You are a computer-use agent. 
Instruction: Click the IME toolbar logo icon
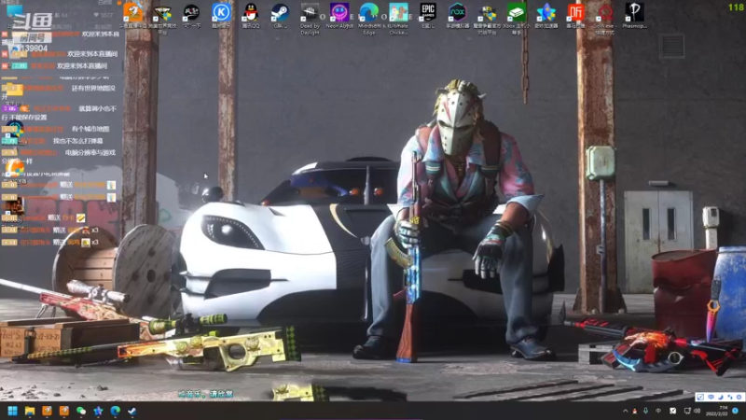coord(701,397)
